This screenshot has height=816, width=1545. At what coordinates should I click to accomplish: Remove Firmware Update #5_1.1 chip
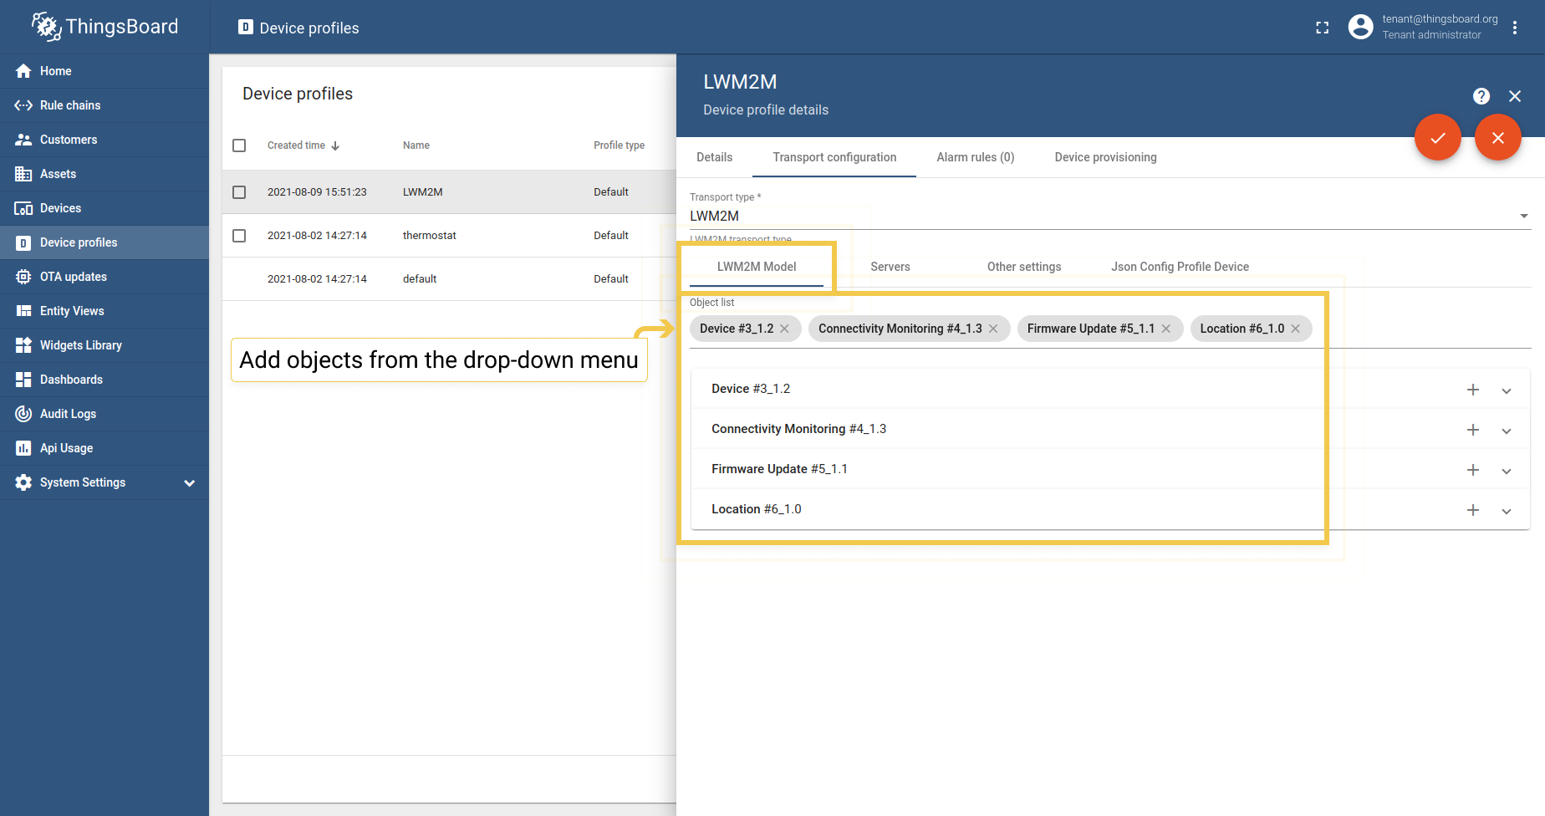1165,329
